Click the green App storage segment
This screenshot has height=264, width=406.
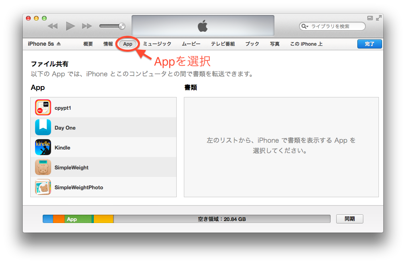[x=78, y=219]
